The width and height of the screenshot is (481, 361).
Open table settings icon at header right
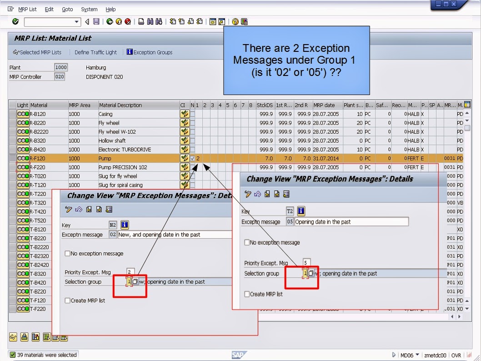tap(467, 105)
